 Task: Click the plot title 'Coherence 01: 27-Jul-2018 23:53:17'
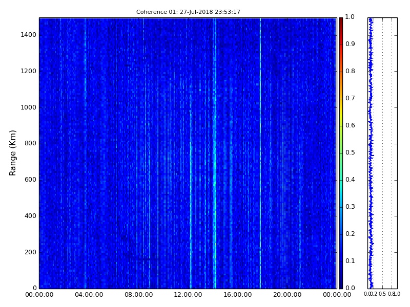[188, 12]
